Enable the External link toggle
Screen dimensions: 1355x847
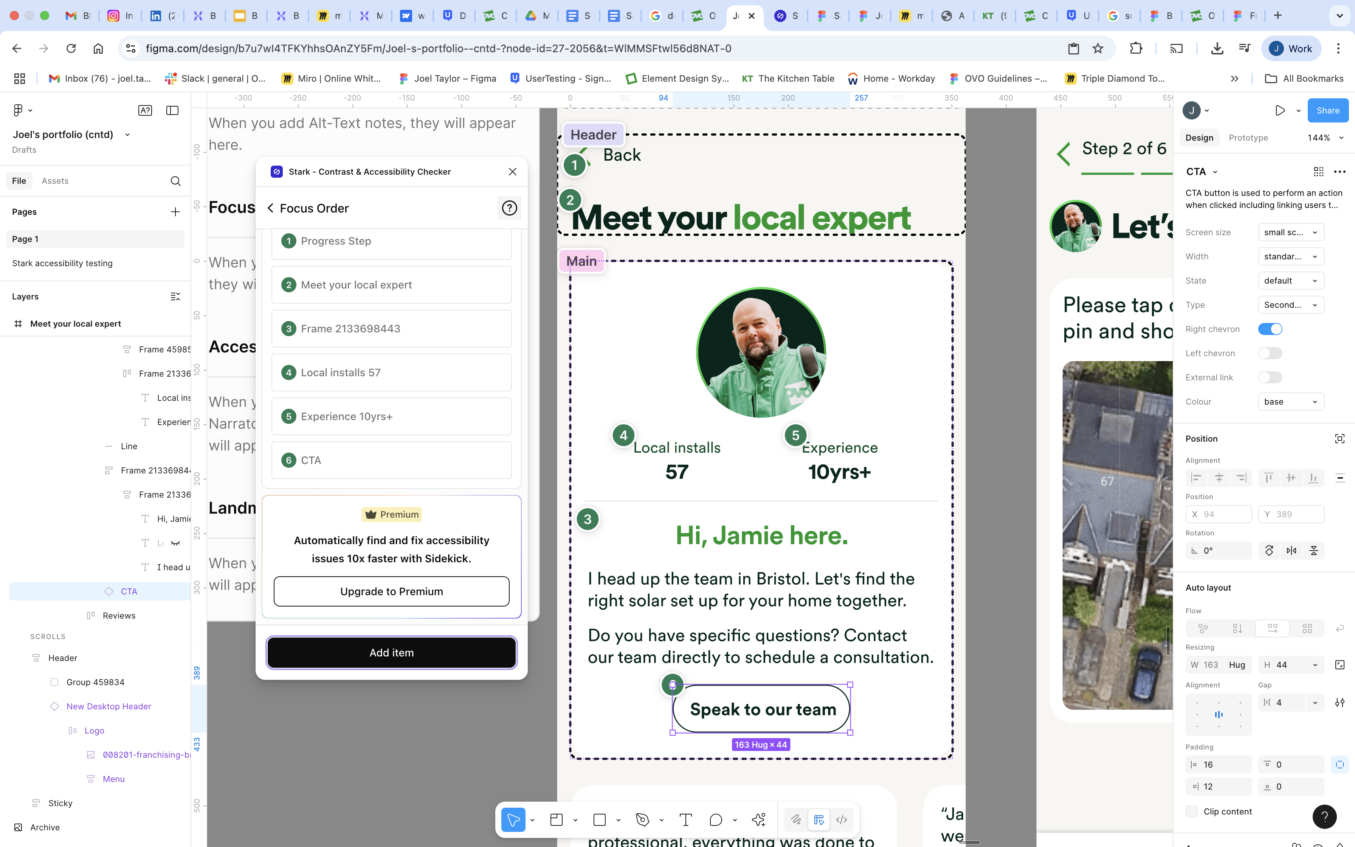1270,378
